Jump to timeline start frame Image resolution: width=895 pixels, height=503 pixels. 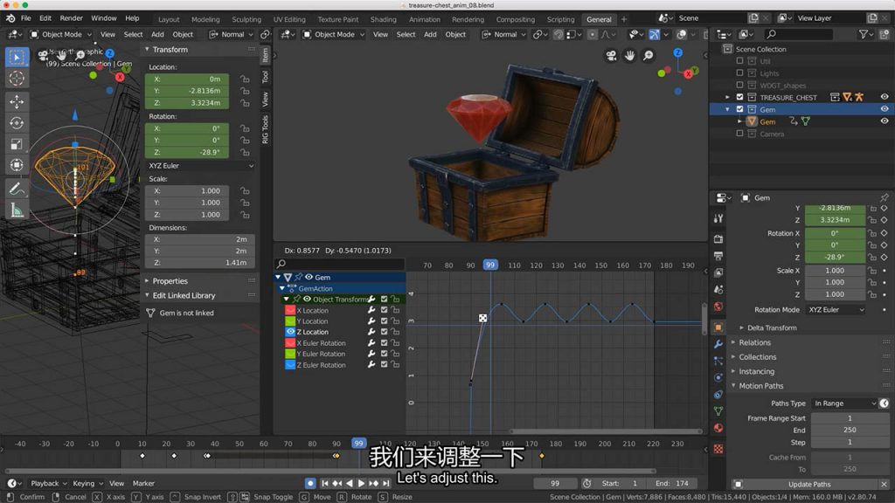(325, 483)
